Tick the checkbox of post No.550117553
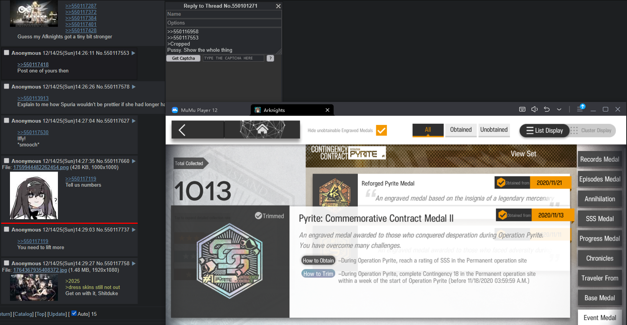 (x=7, y=53)
